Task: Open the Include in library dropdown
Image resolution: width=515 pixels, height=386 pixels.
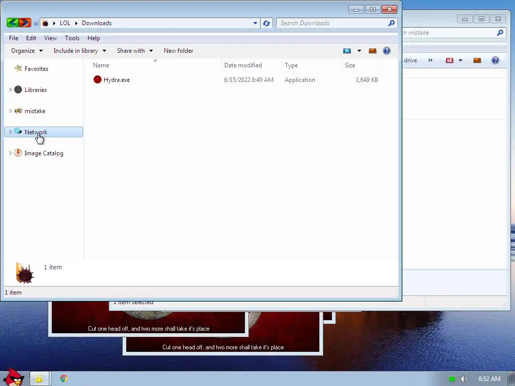Action: pyautogui.click(x=79, y=51)
